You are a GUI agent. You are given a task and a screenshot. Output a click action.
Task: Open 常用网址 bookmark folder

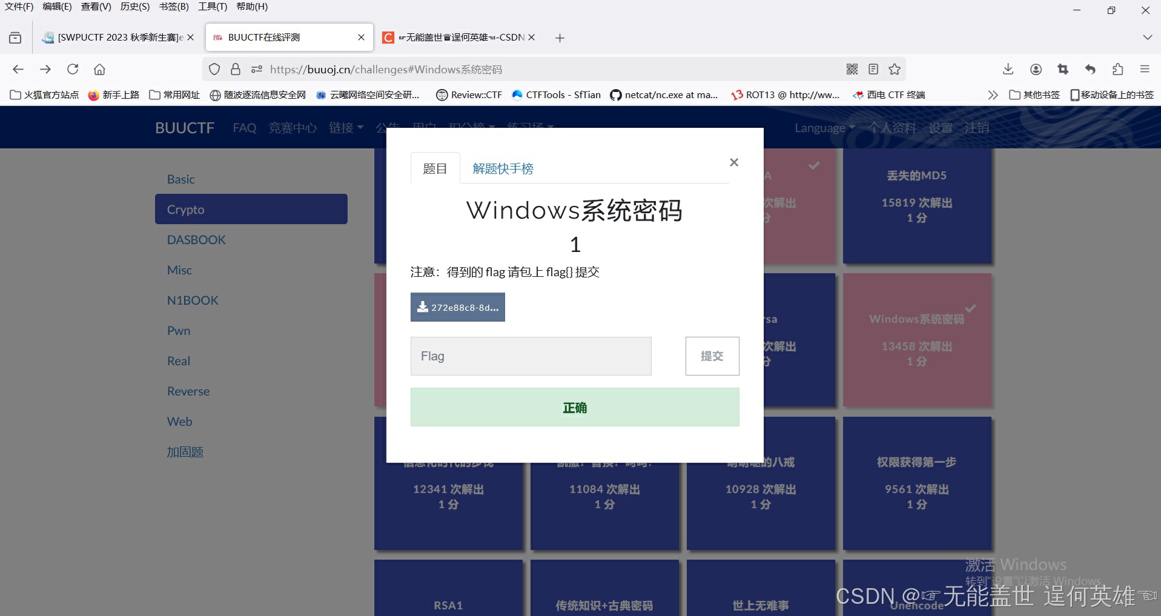point(174,95)
